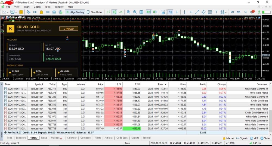Switch chart to line chart display
This screenshot has width=272, height=146.
121,12
